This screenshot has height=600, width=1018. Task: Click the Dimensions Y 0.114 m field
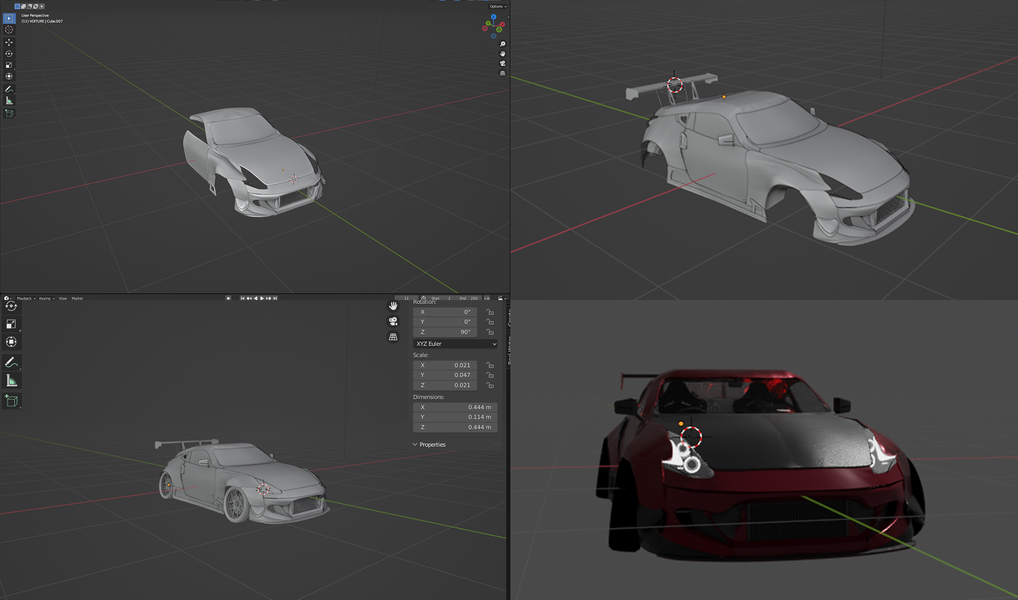(x=455, y=417)
